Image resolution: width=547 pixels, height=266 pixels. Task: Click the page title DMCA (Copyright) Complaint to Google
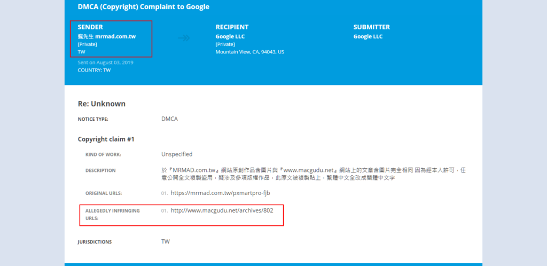(x=144, y=6)
